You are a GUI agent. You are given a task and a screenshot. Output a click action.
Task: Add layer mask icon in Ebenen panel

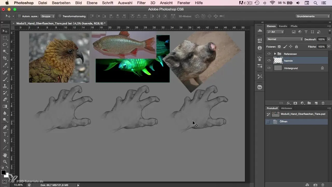point(295,103)
